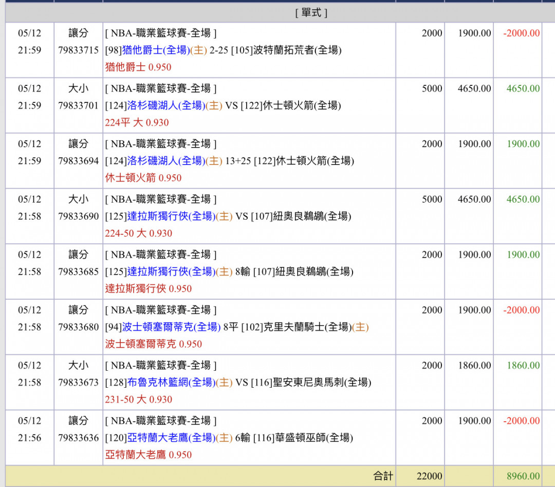The height and width of the screenshot is (487, 555).
Task: Click 亞特蘭大老鷹(全場) in match line
Action: 171,438
